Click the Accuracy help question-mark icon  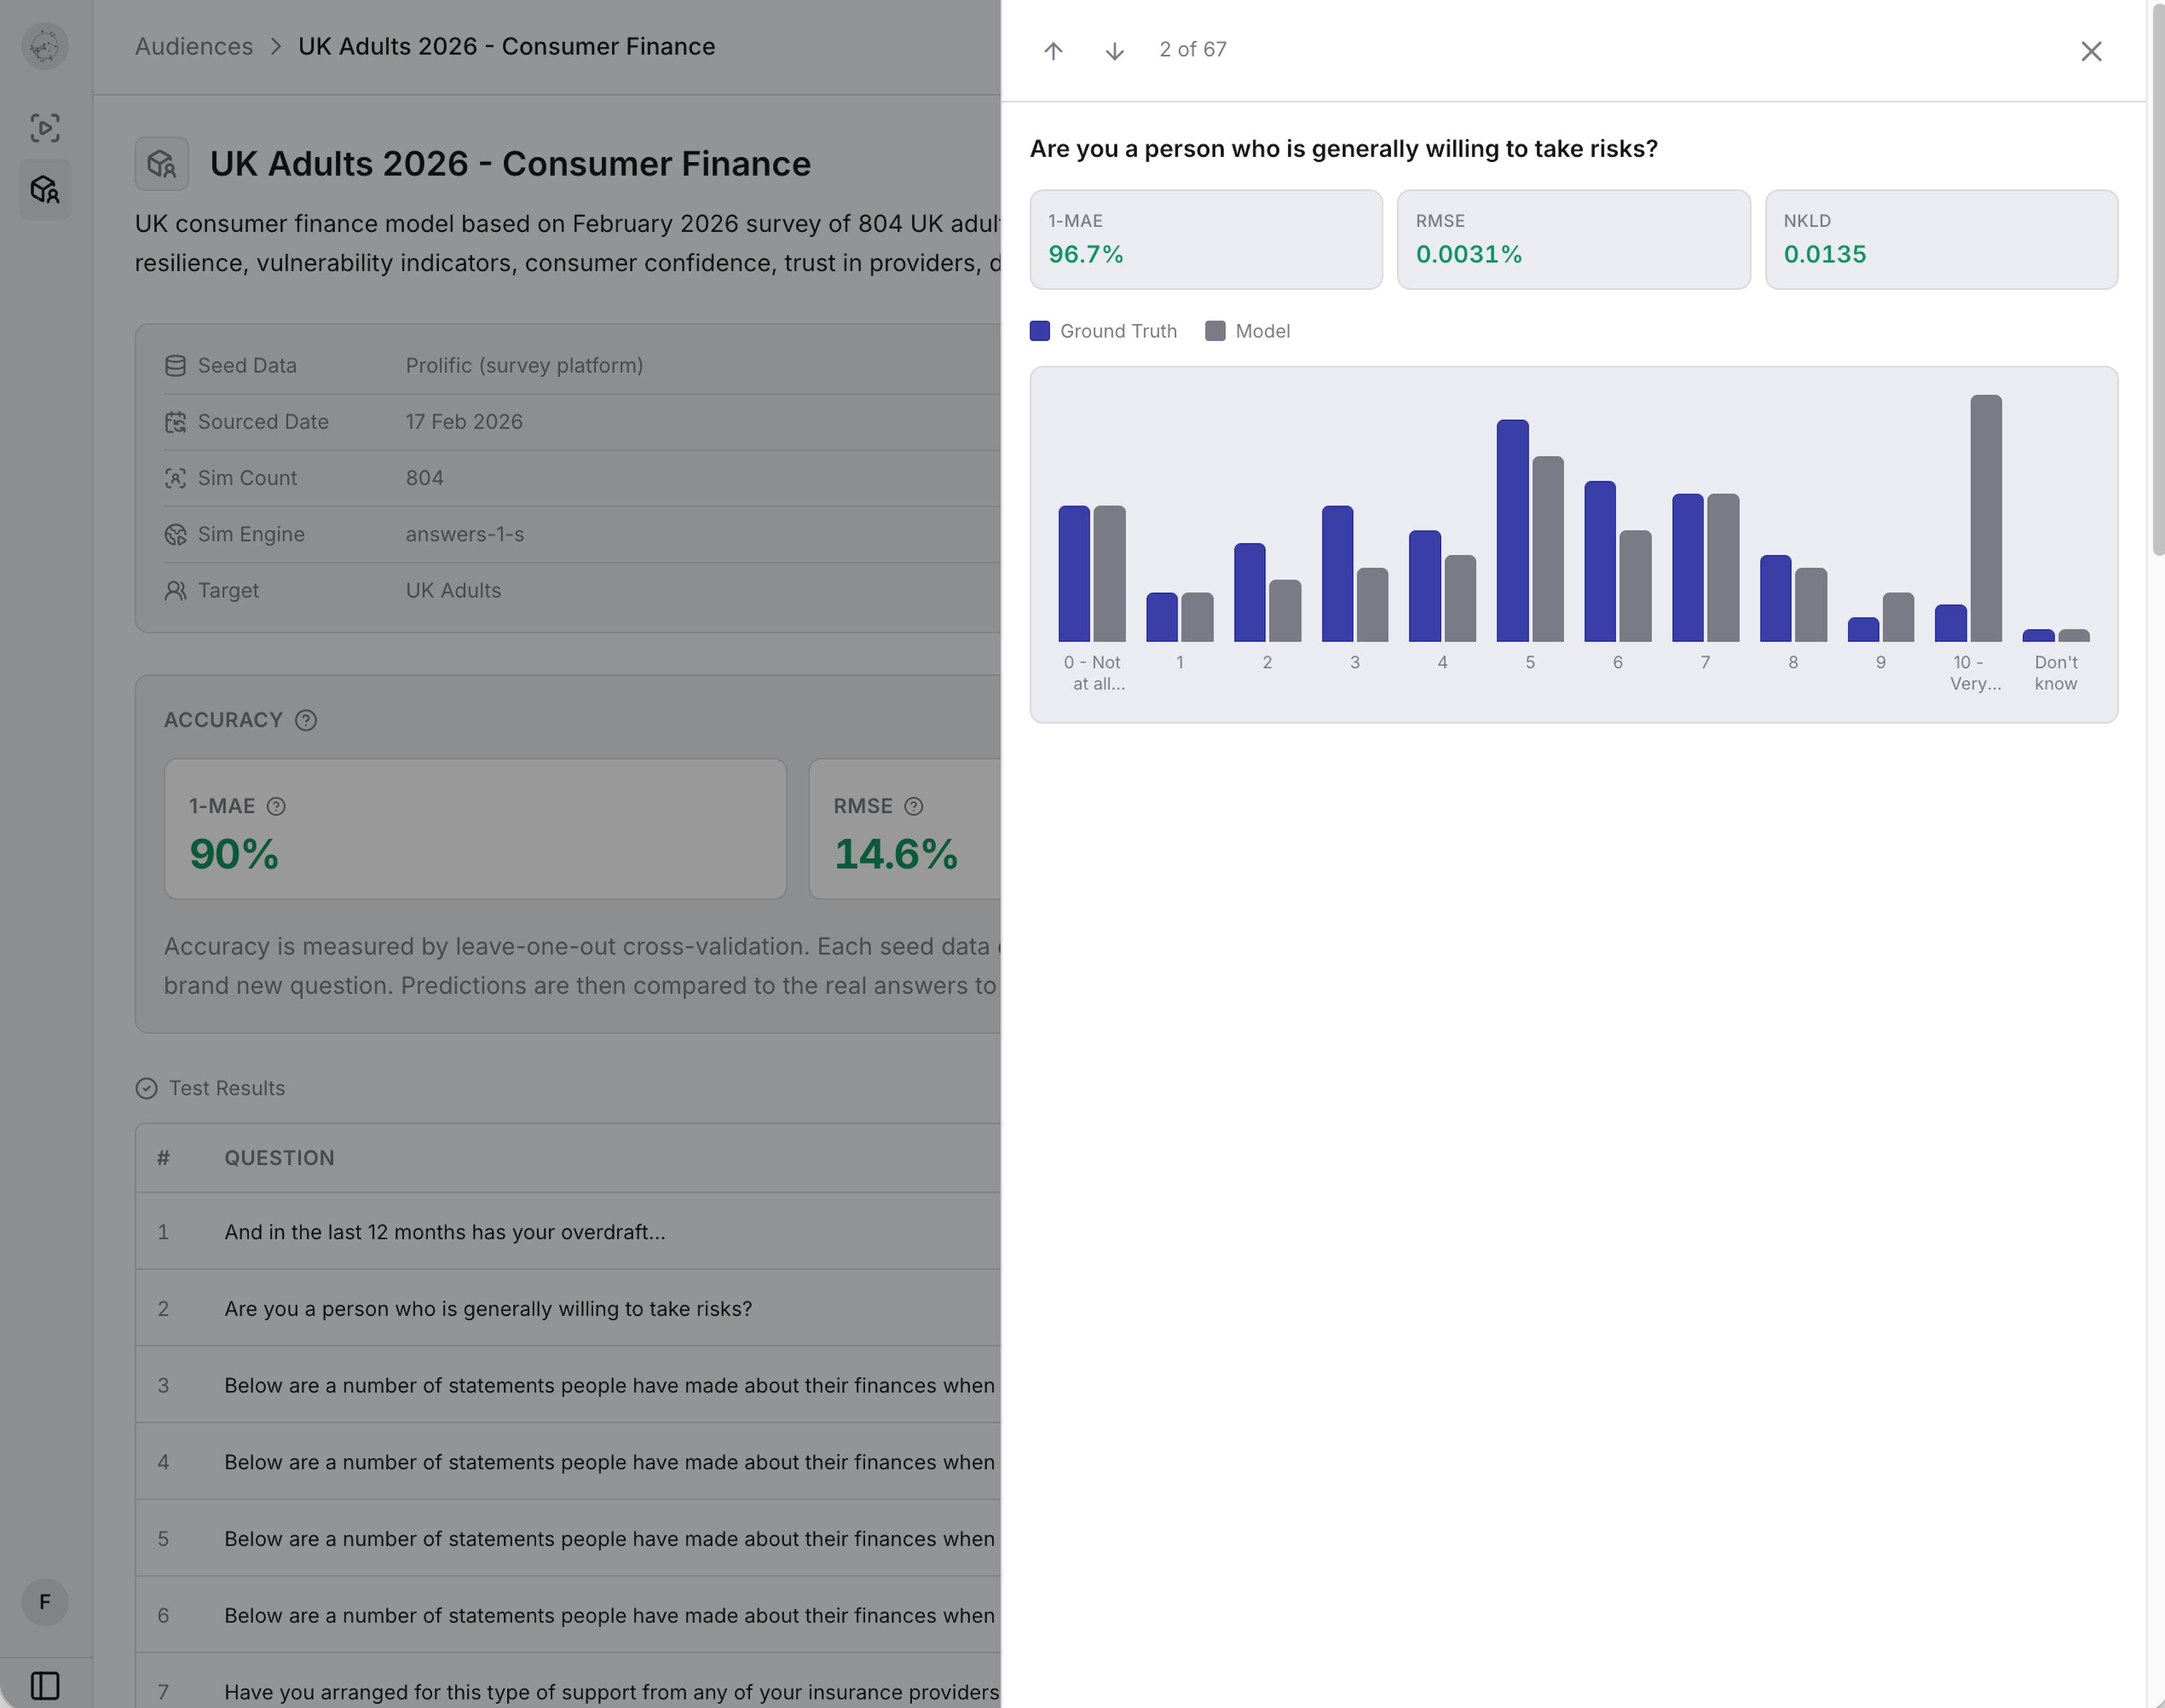(306, 720)
